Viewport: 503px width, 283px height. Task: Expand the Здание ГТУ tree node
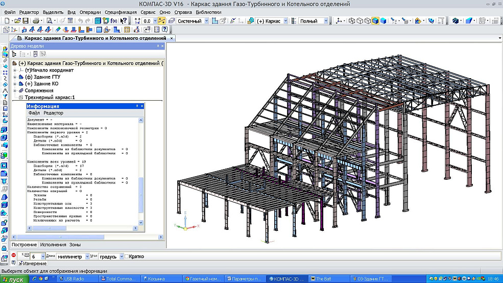click(x=15, y=77)
